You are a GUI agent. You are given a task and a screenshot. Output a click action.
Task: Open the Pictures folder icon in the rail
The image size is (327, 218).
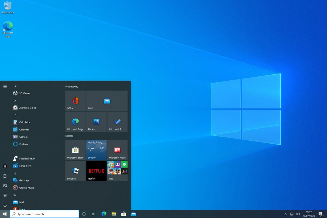tap(5, 186)
